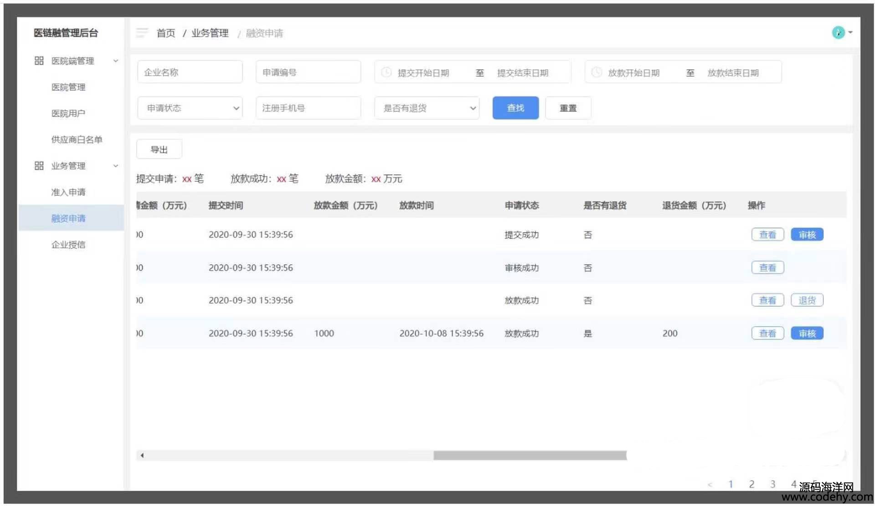Open 医院用户 in the sidebar
Image resolution: width=875 pixels, height=506 pixels.
(x=68, y=113)
